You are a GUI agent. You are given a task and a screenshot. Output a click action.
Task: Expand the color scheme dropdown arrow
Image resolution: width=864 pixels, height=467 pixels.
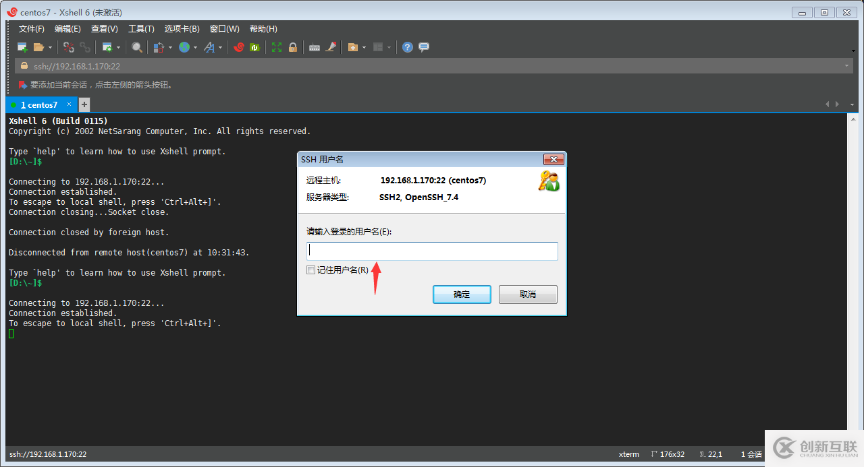tap(170, 47)
